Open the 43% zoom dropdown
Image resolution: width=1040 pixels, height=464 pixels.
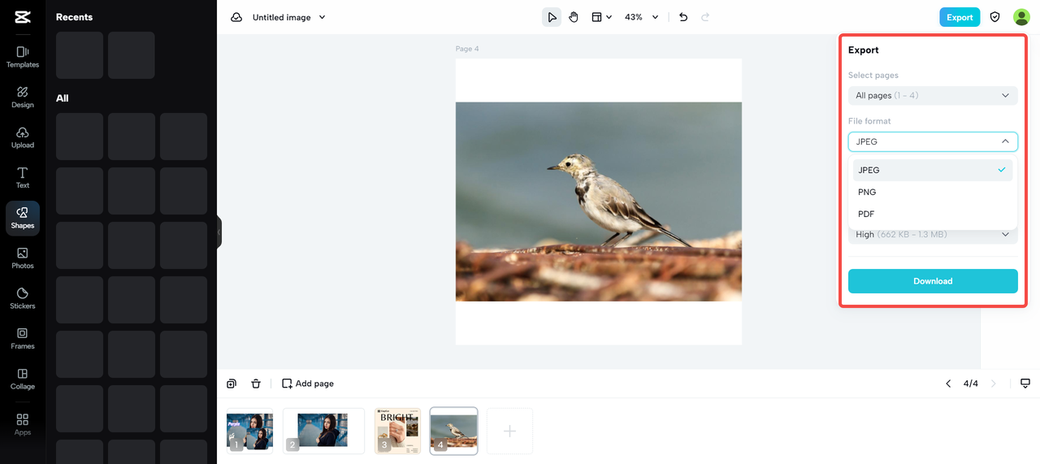(641, 17)
